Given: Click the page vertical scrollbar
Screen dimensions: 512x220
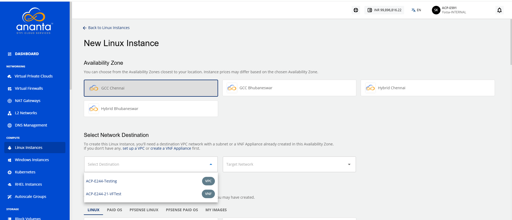Looking at the screenshot, I should tap(511, 42).
